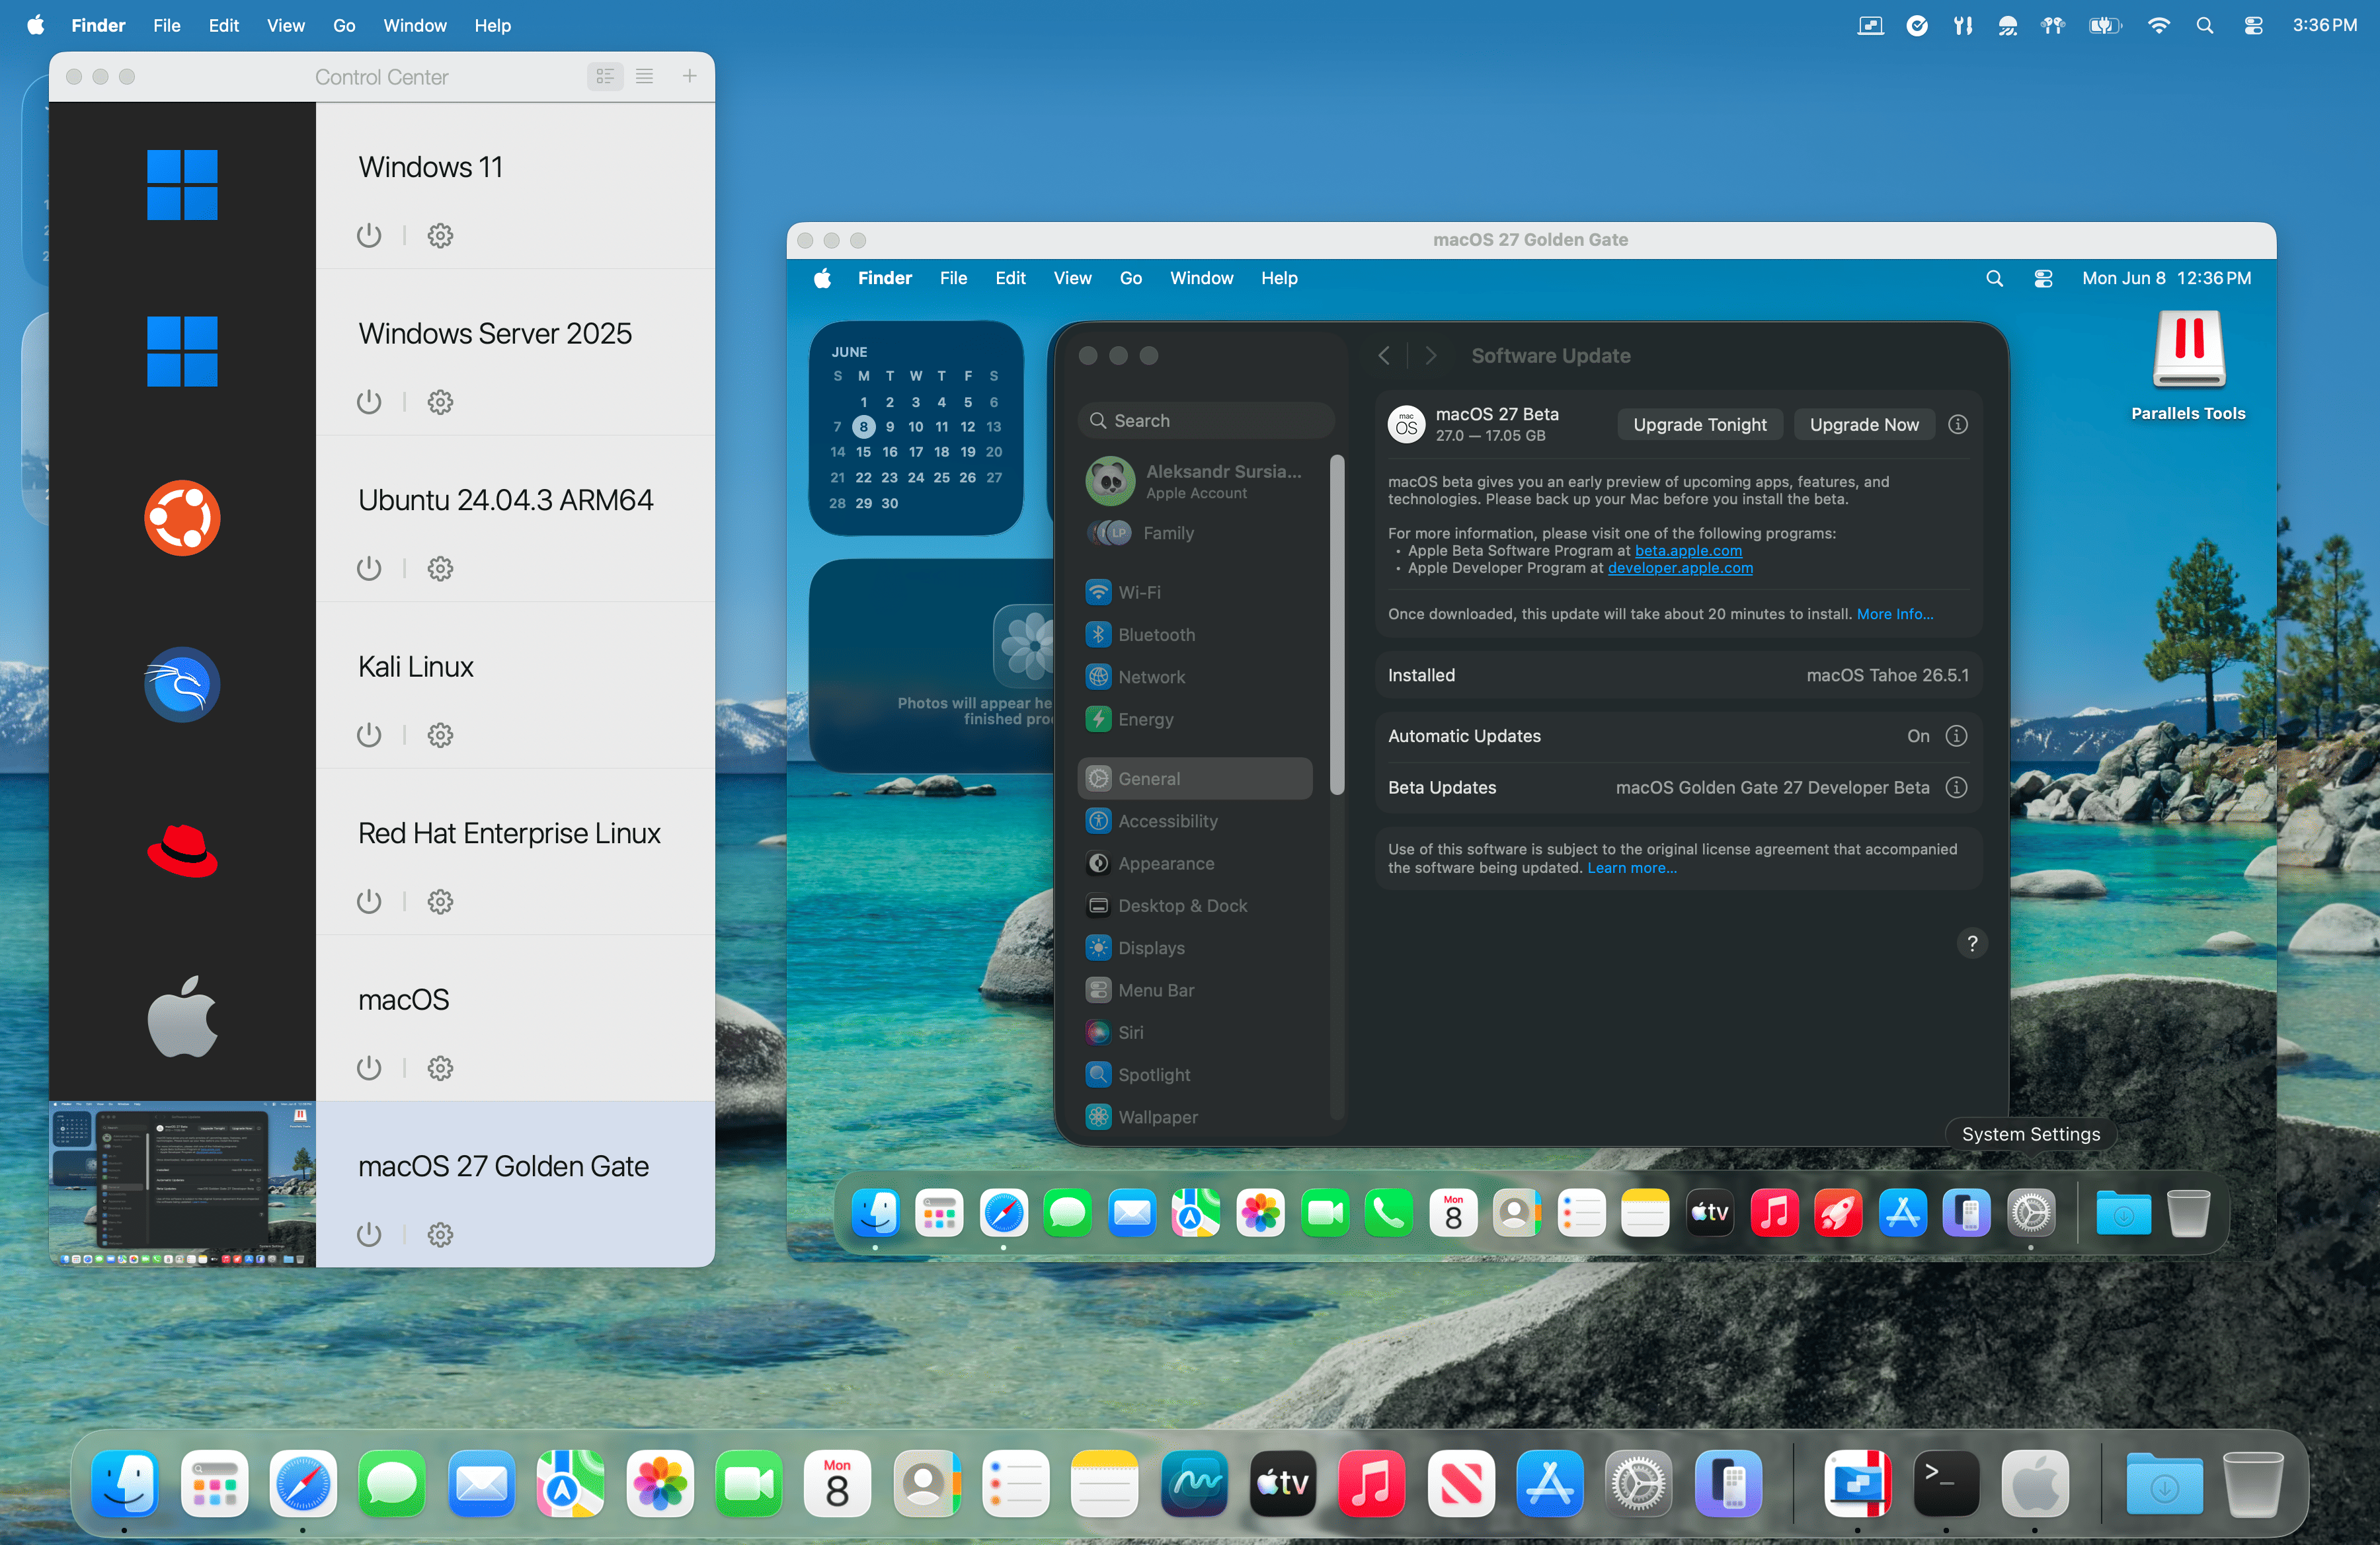Open the settings gear for Ubuntu 24.04.3 ARM64

pos(440,568)
